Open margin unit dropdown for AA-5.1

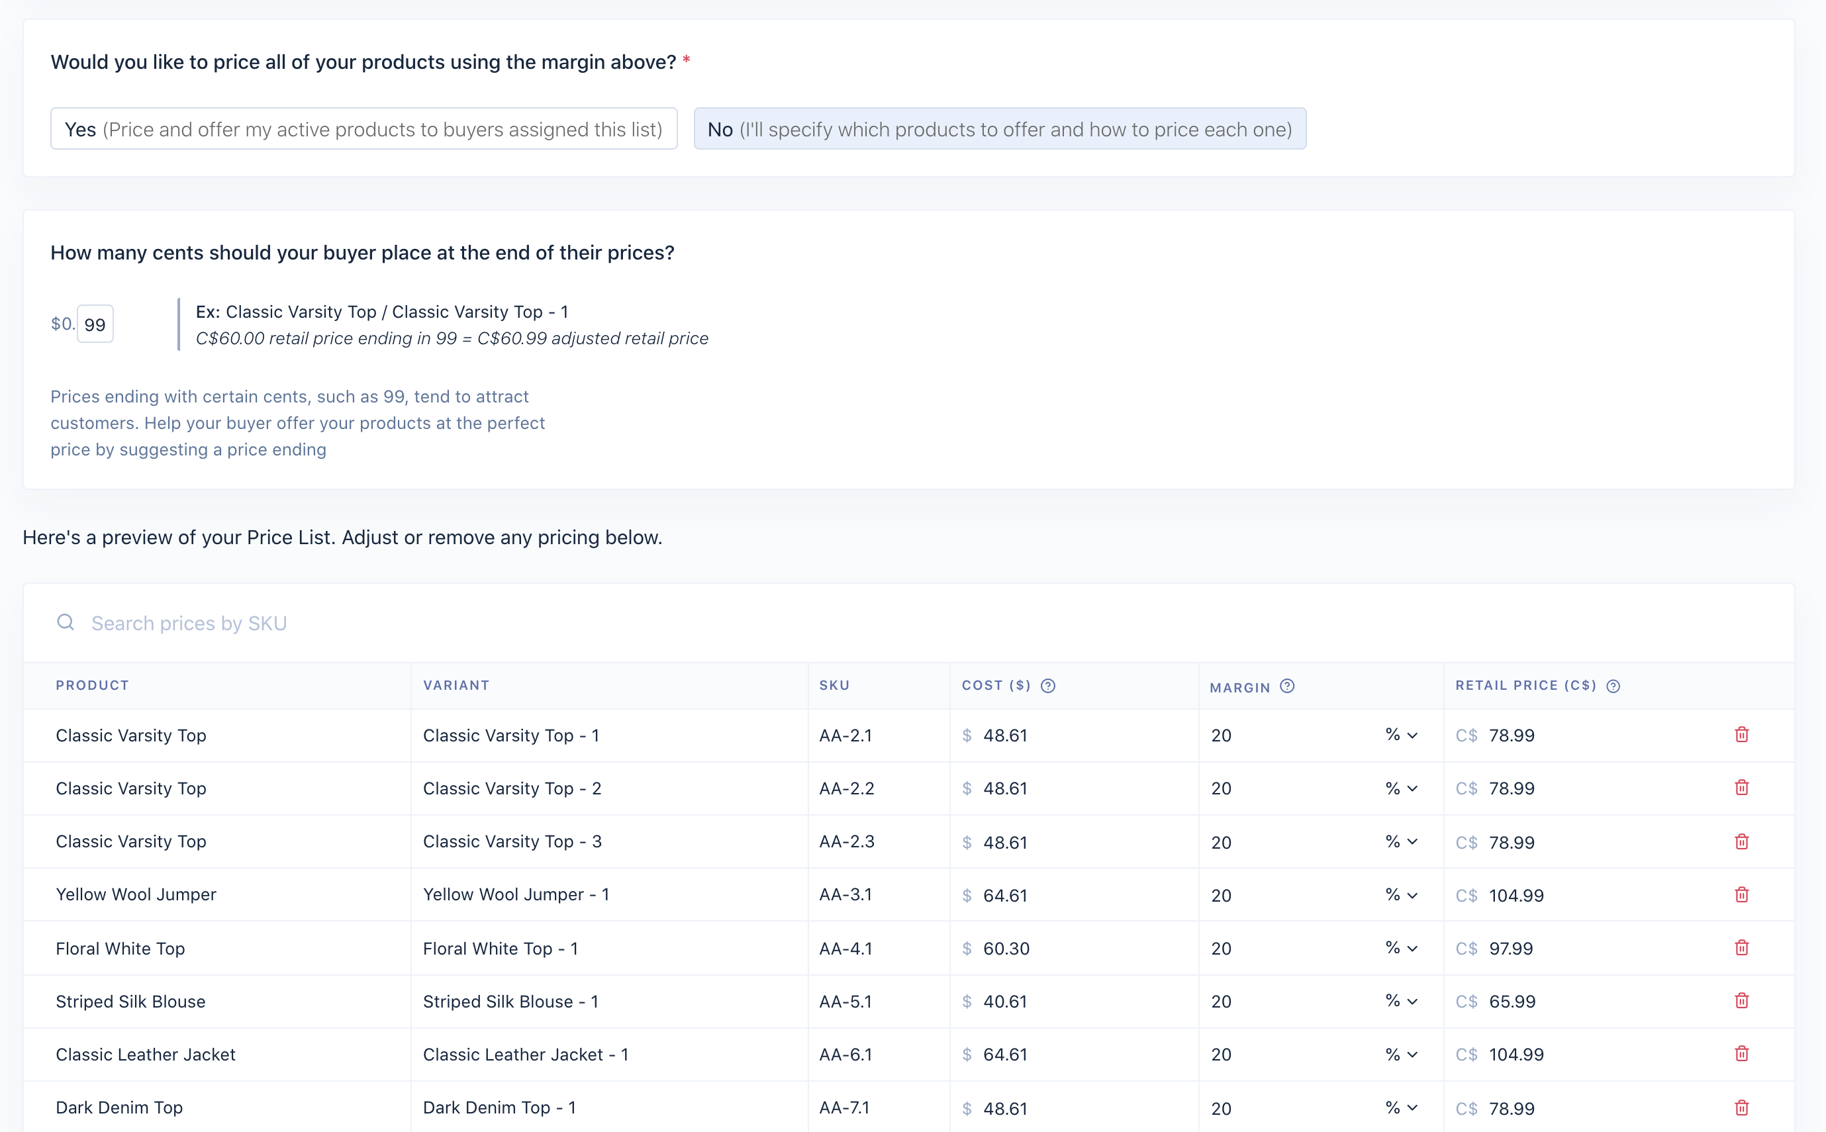pos(1401,1001)
